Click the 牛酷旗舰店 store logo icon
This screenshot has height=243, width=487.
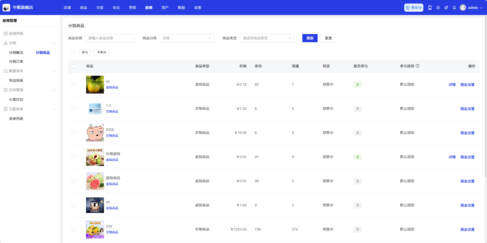(6, 8)
